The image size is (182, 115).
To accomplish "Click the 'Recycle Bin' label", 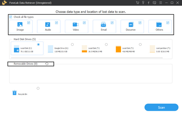I will [x=23, y=94].
